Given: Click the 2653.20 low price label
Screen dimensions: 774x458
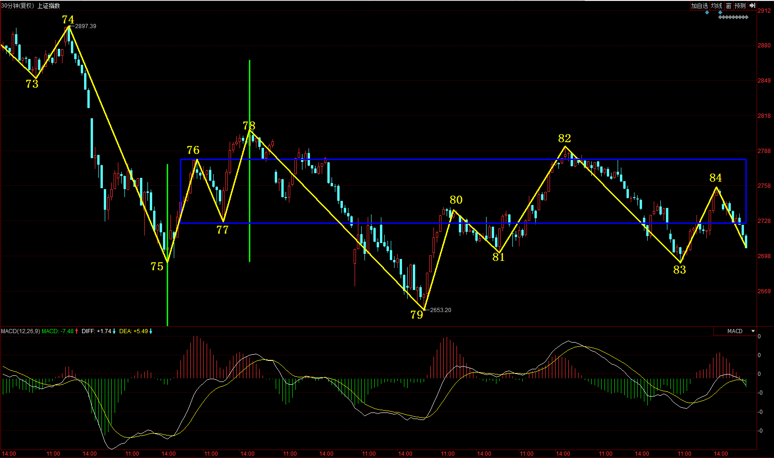Looking at the screenshot, I should (x=441, y=310).
